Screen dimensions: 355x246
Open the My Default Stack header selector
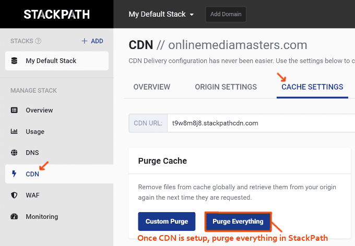coord(161,14)
